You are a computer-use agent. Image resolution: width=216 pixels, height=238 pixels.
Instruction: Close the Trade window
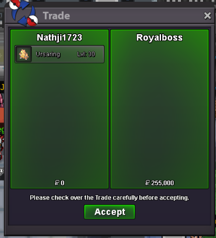pyautogui.click(x=207, y=16)
